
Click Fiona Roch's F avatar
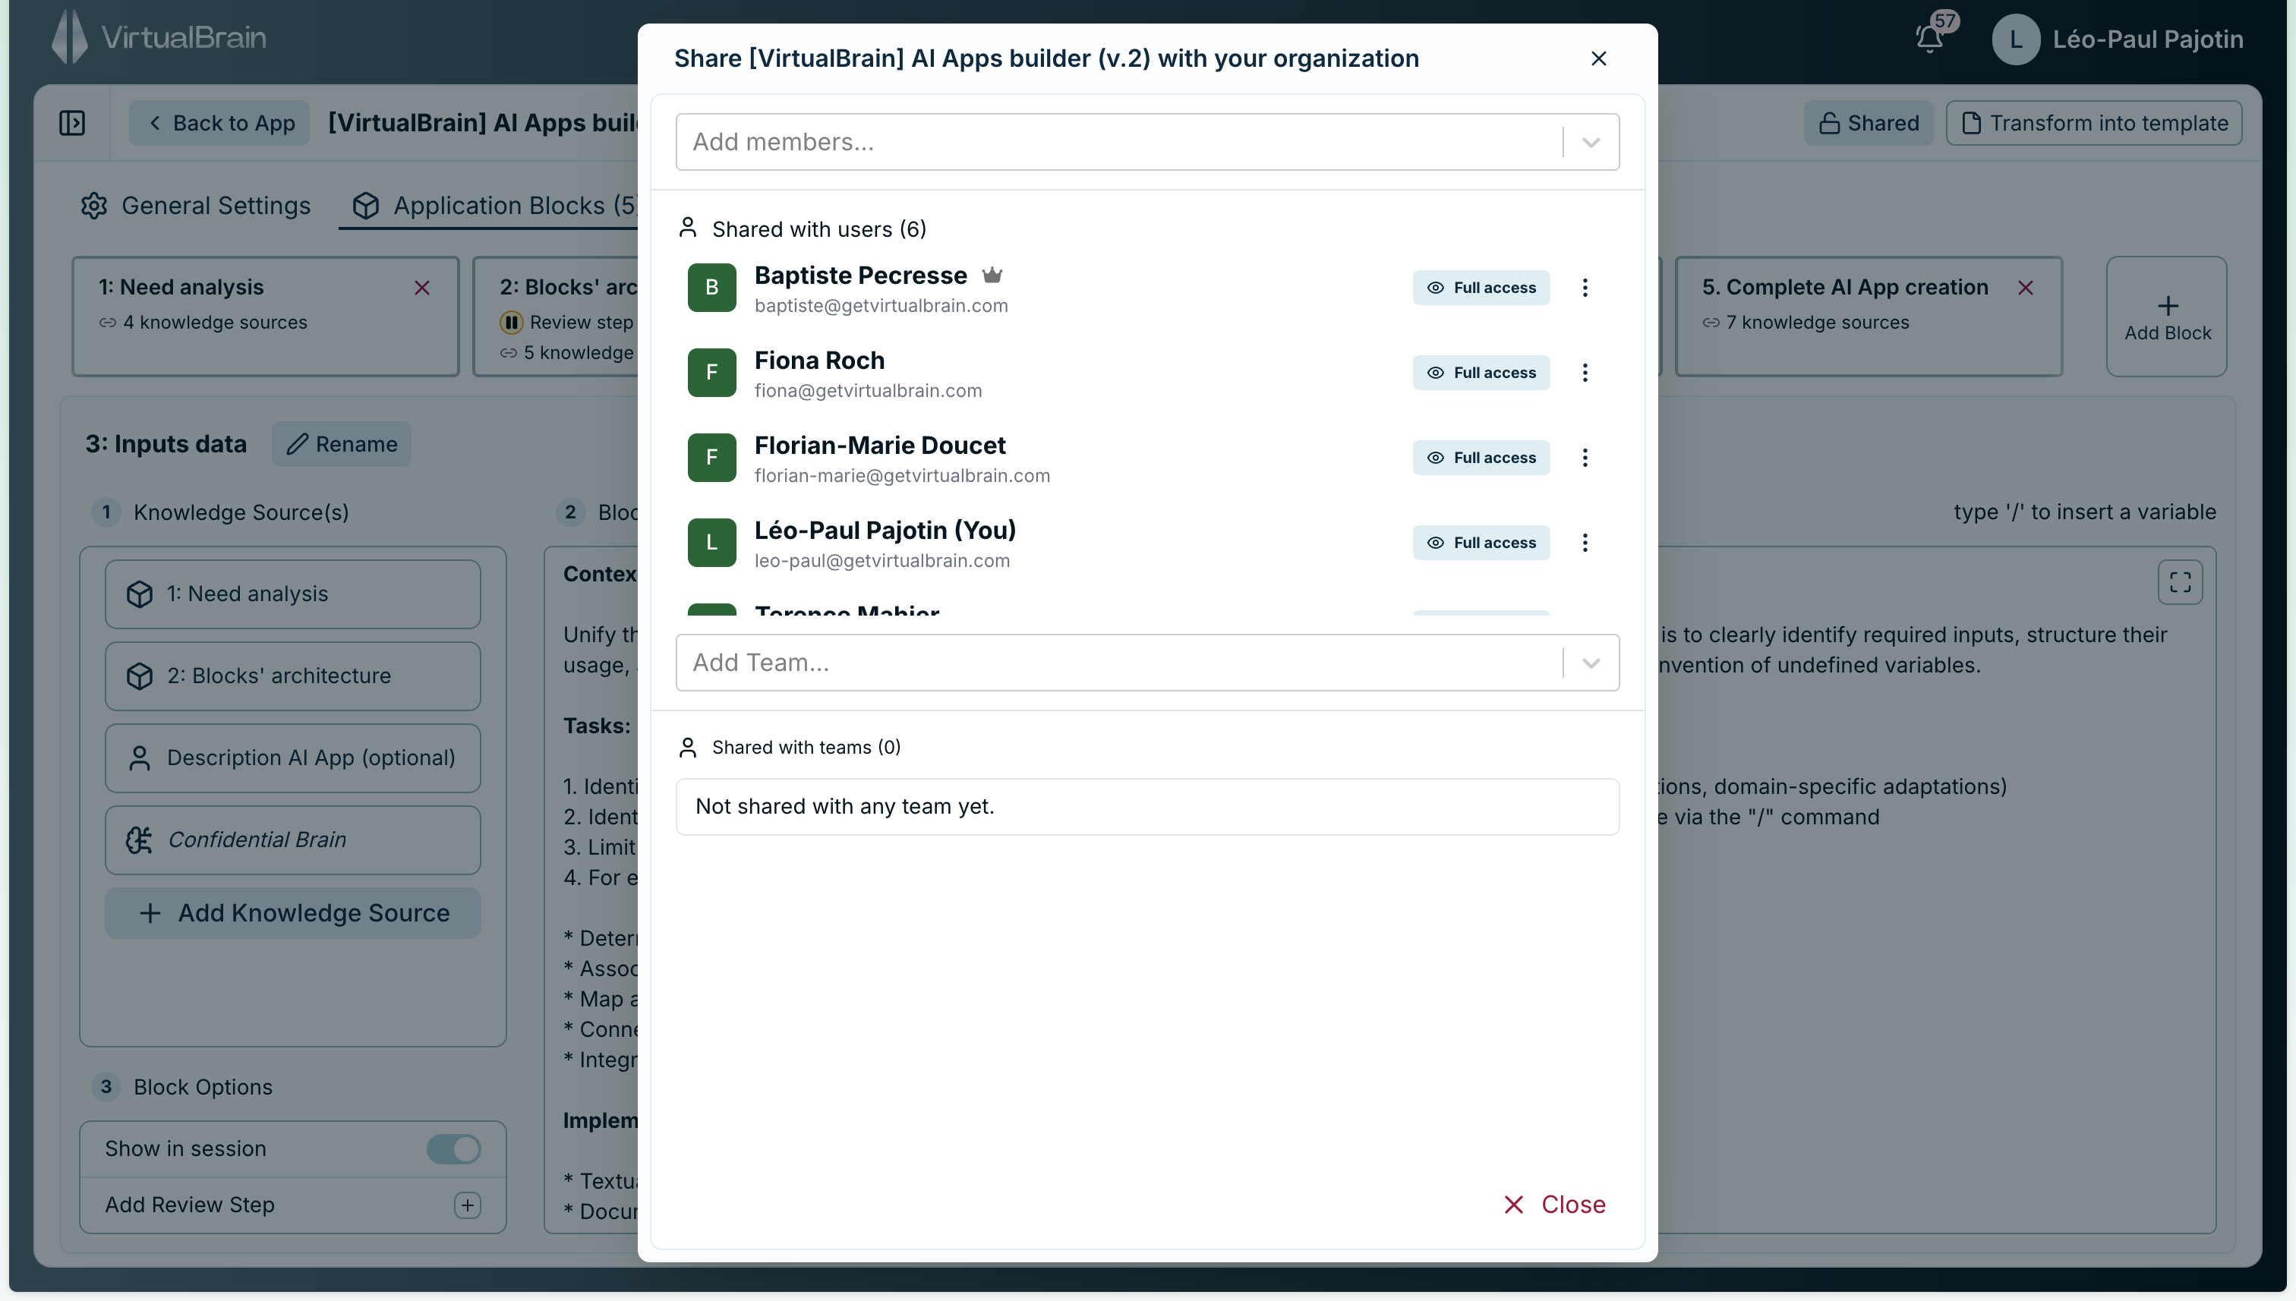(x=711, y=373)
